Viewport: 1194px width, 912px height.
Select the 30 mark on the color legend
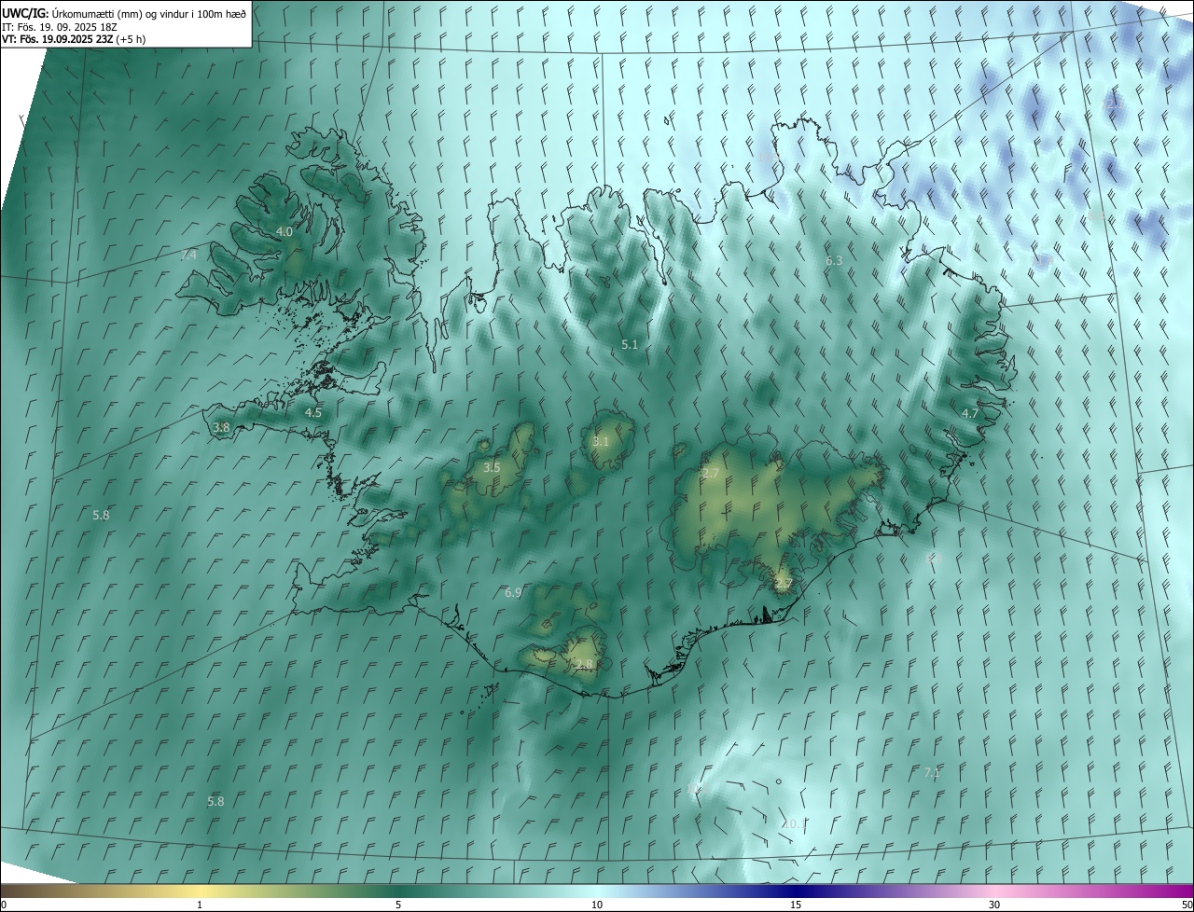pyautogui.click(x=994, y=905)
